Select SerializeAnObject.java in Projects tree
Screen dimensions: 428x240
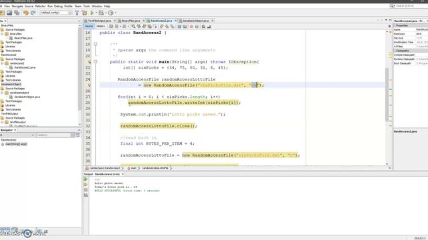coord(27,97)
